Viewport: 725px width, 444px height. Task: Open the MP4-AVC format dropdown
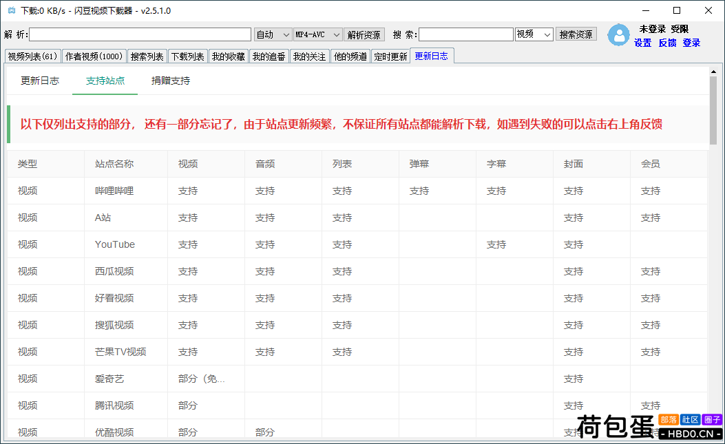click(318, 34)
